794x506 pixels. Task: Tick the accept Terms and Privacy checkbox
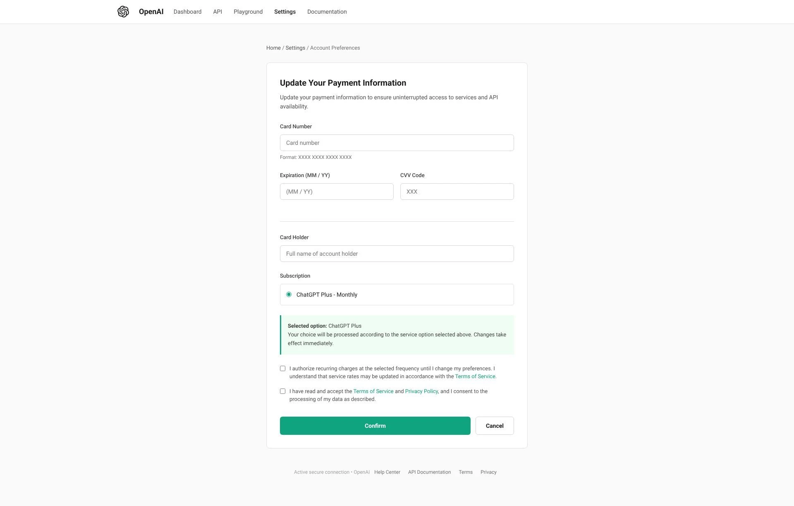tap(283, 391)
